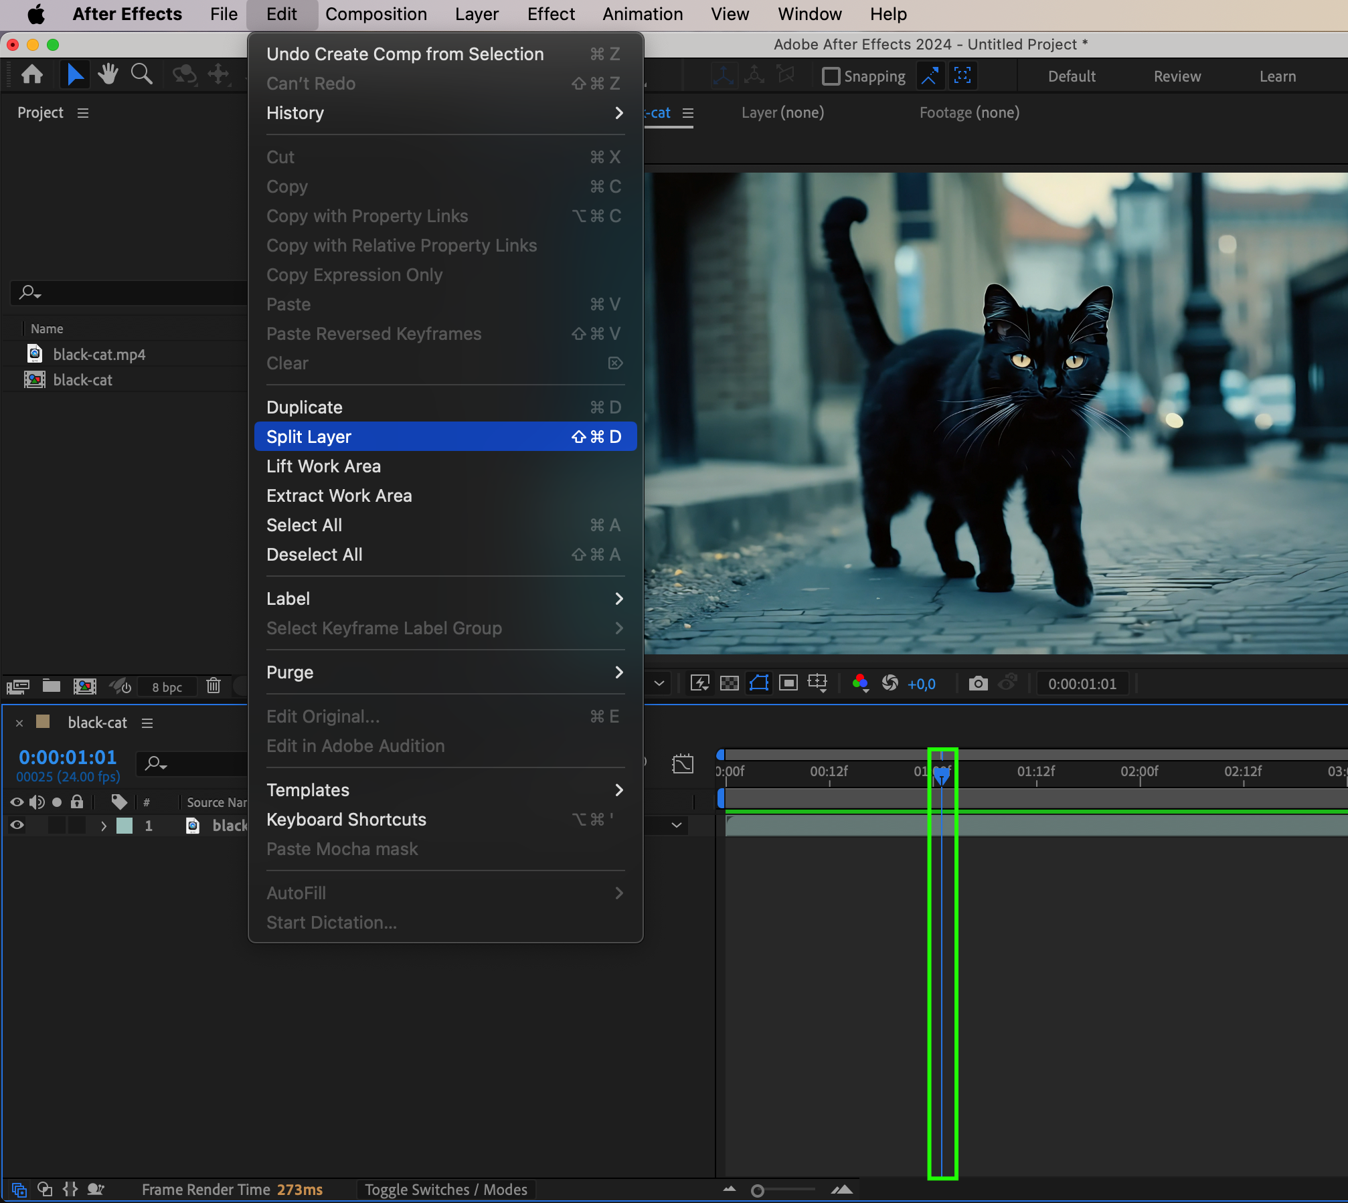Viewport: 1348px width, 1203px height.
Task: Select black-cat.mp4 in Project panel
Action: (x=99, y=355)
